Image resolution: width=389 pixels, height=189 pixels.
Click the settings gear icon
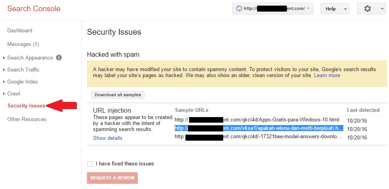click(x=367, y=9)
